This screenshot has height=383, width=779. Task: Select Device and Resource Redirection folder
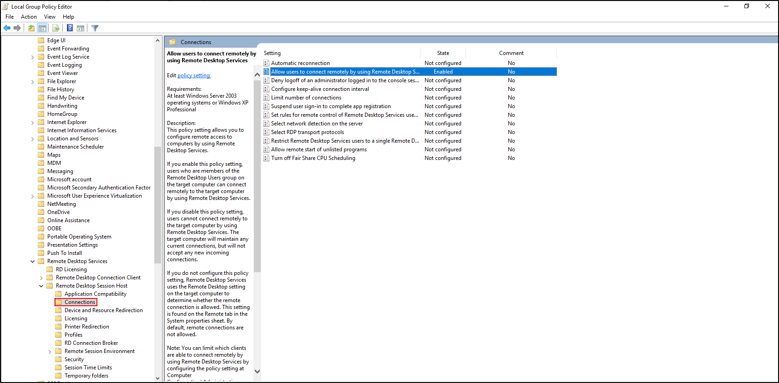click(x=104, y=310)
